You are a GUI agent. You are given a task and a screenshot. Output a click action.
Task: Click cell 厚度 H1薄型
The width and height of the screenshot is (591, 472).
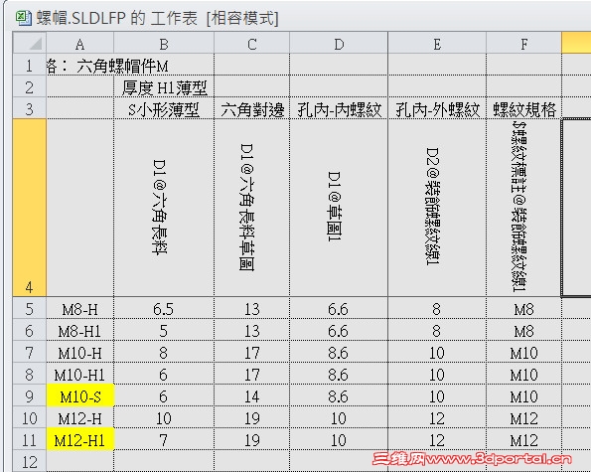164,87
